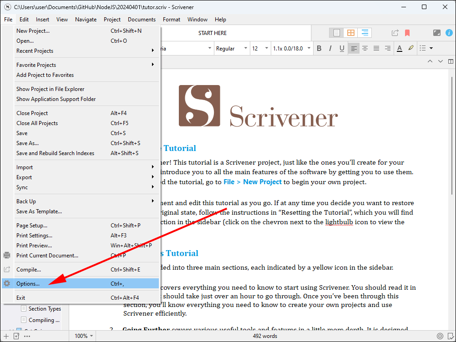This screenshot has height=342, width=456.
Task: Open the font style Regular dropdown
Action: (x=232, y=49)
